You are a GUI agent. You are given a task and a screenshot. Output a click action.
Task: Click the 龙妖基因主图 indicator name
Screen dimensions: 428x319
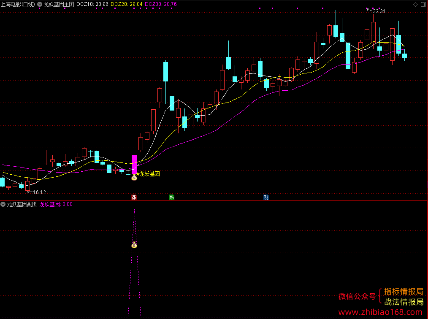(x=59, y=4)
